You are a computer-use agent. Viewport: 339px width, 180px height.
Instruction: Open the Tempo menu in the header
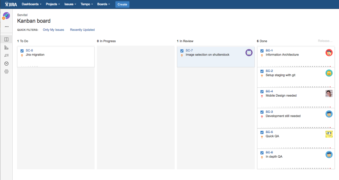[87, 4]
